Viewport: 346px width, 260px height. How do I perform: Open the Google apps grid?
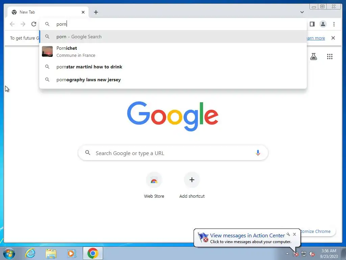tap(330, 57)
